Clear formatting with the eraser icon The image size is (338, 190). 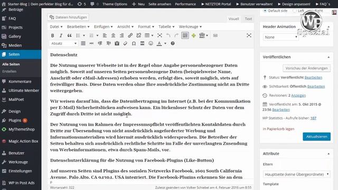point(125,43)
